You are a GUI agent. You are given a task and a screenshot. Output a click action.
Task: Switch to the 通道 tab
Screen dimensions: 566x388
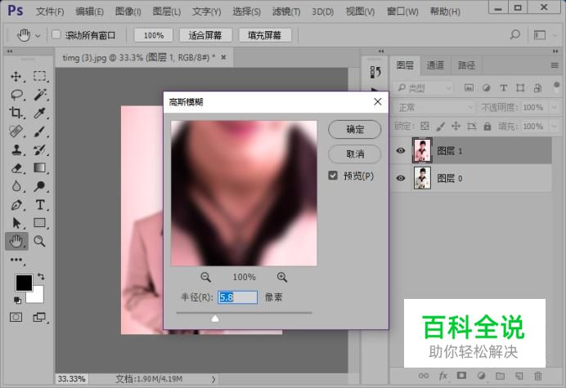pos(435,65)
